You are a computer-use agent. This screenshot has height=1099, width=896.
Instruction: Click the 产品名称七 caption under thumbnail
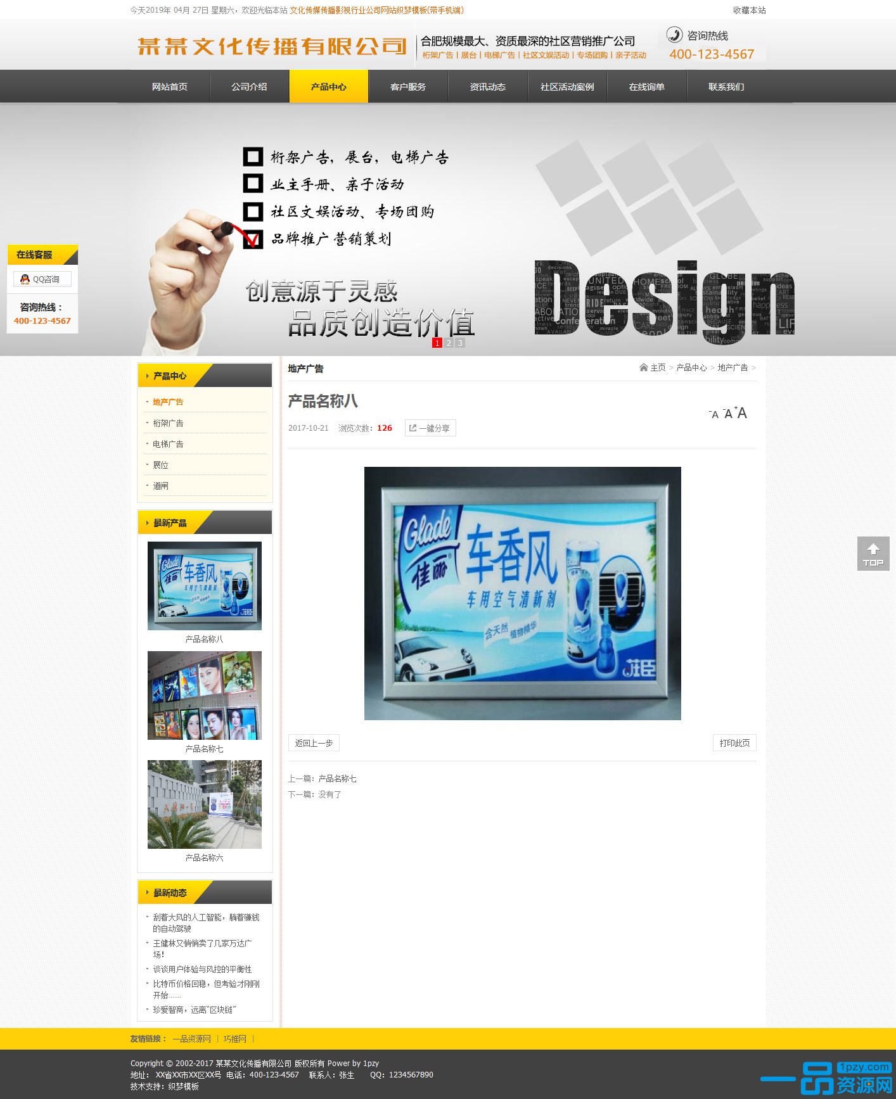204,749
